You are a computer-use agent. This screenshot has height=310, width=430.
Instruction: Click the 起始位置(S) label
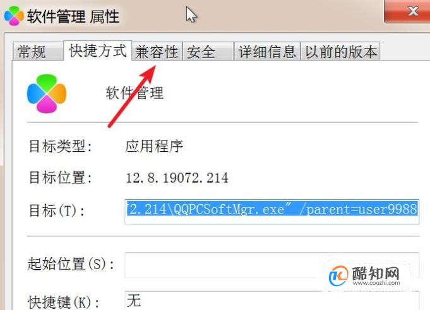pos(71,264)
